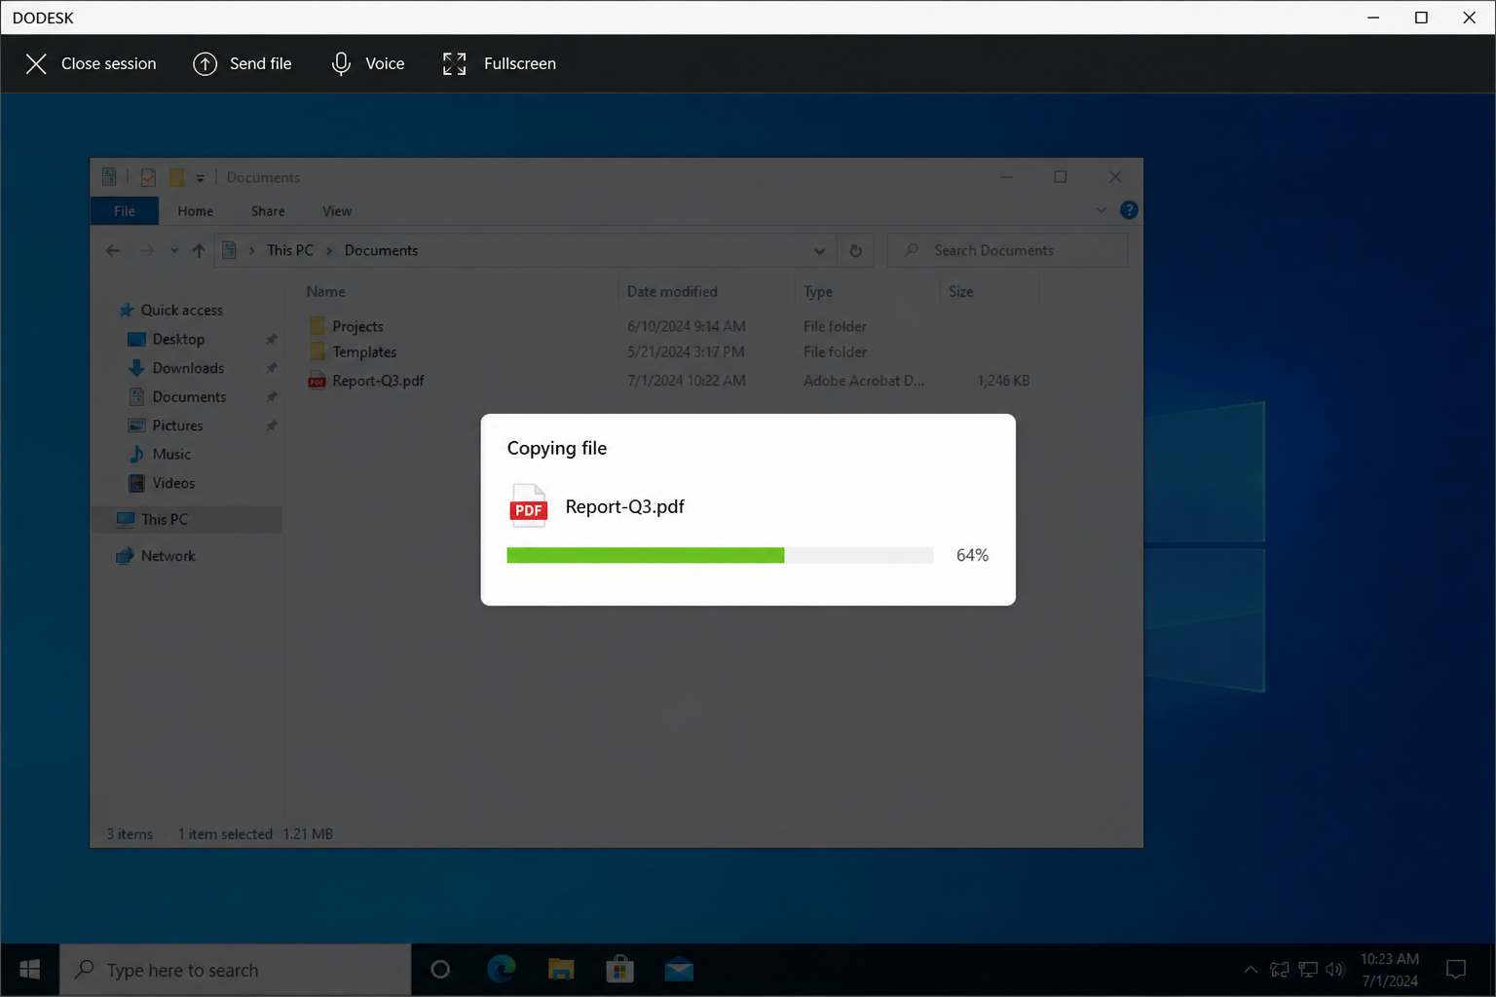Click the copy progress bar

click(720, 555)
